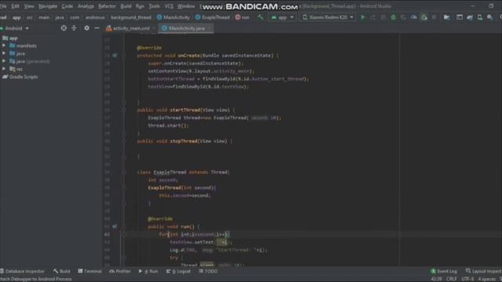Click the Stop square icon
502x282 pixels.
434,17
